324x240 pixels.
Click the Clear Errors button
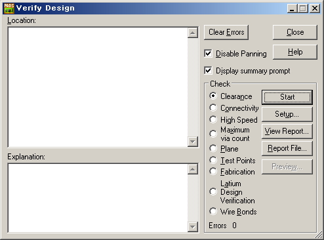click(x=226, y=32)
